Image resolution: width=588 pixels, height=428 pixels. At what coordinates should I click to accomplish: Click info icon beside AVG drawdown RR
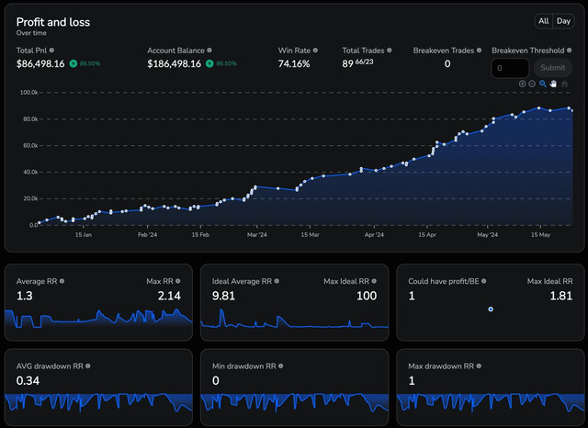(87, 366)
